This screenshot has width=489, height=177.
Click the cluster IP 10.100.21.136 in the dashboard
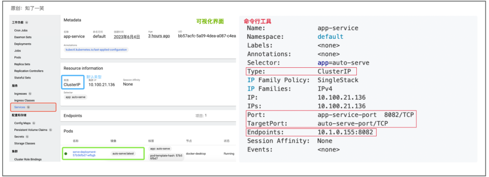click(102, 84)
